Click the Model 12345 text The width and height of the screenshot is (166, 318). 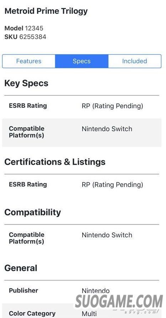[x=24, y=28]
